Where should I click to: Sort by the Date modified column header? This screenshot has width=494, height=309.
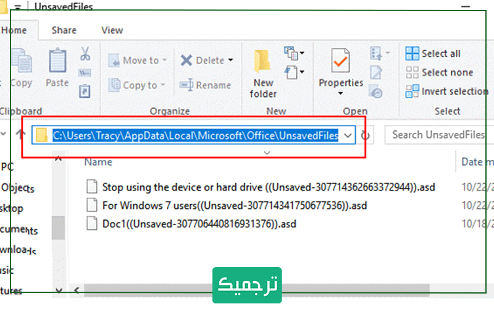pyautogui.click(x=477, y=162)
